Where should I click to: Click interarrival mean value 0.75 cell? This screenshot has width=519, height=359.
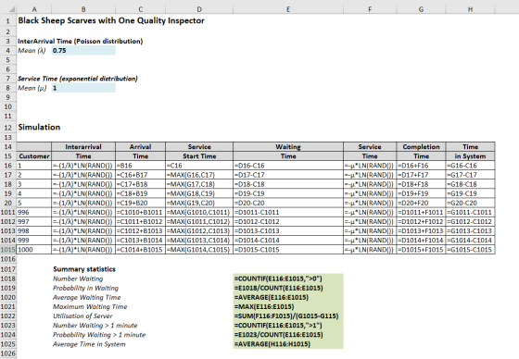(83, 51)
